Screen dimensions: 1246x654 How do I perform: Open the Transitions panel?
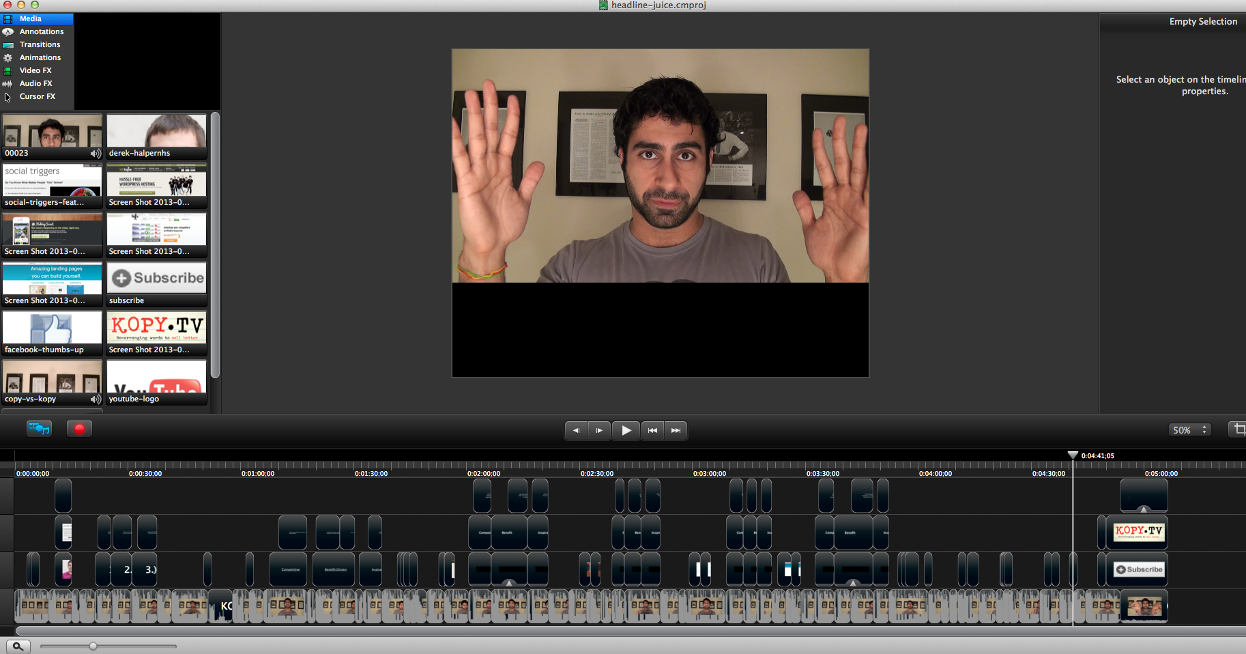[x=40, y=44]
